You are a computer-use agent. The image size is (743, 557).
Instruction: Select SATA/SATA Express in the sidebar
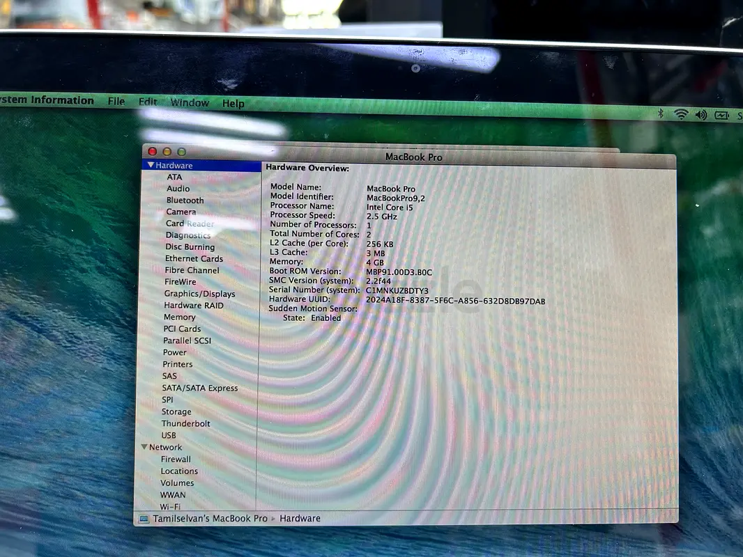(x=199, y=388)
